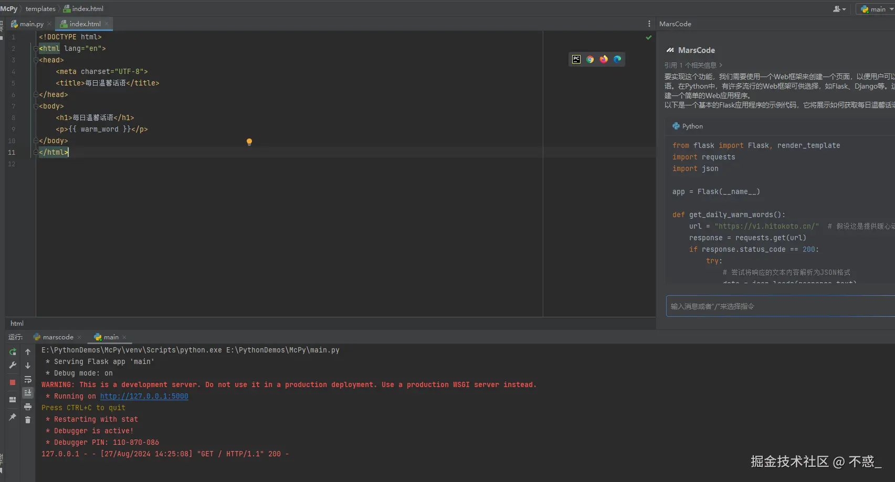Open the http://127.0.0.1:5000 link
The height and width of the screenshot is (482, 895).
pyautogui.click(x=144, y=397)
